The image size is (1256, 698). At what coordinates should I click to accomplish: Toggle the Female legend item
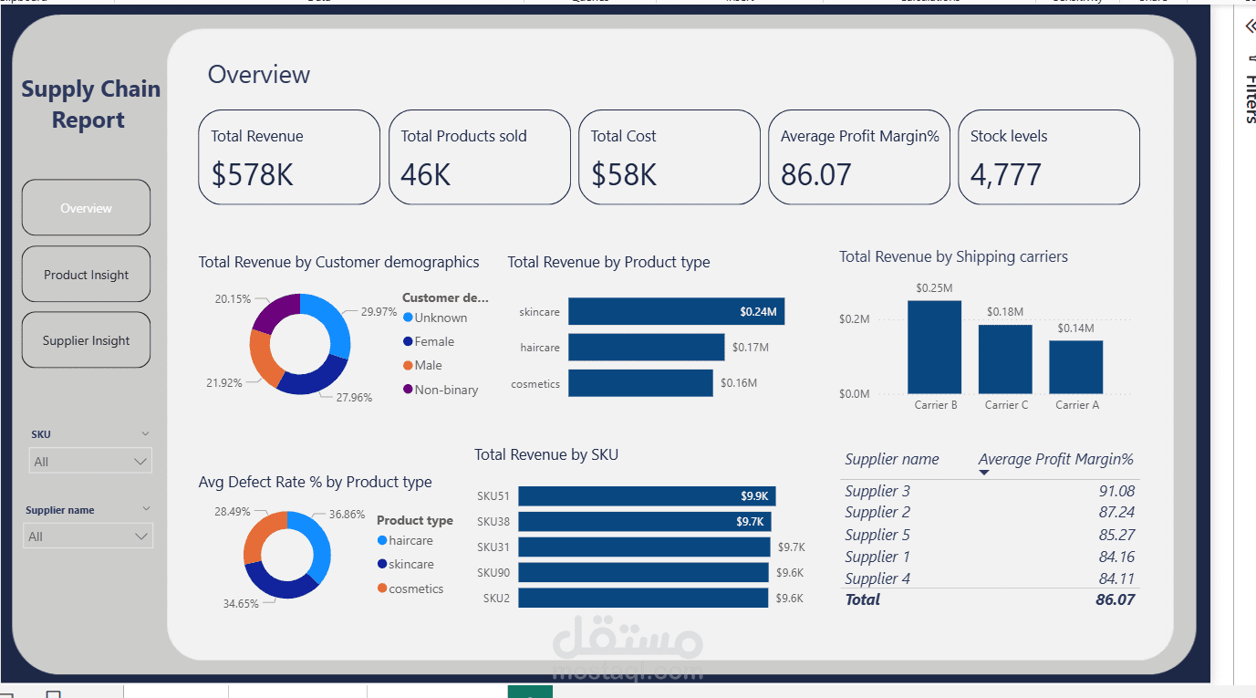429,341
